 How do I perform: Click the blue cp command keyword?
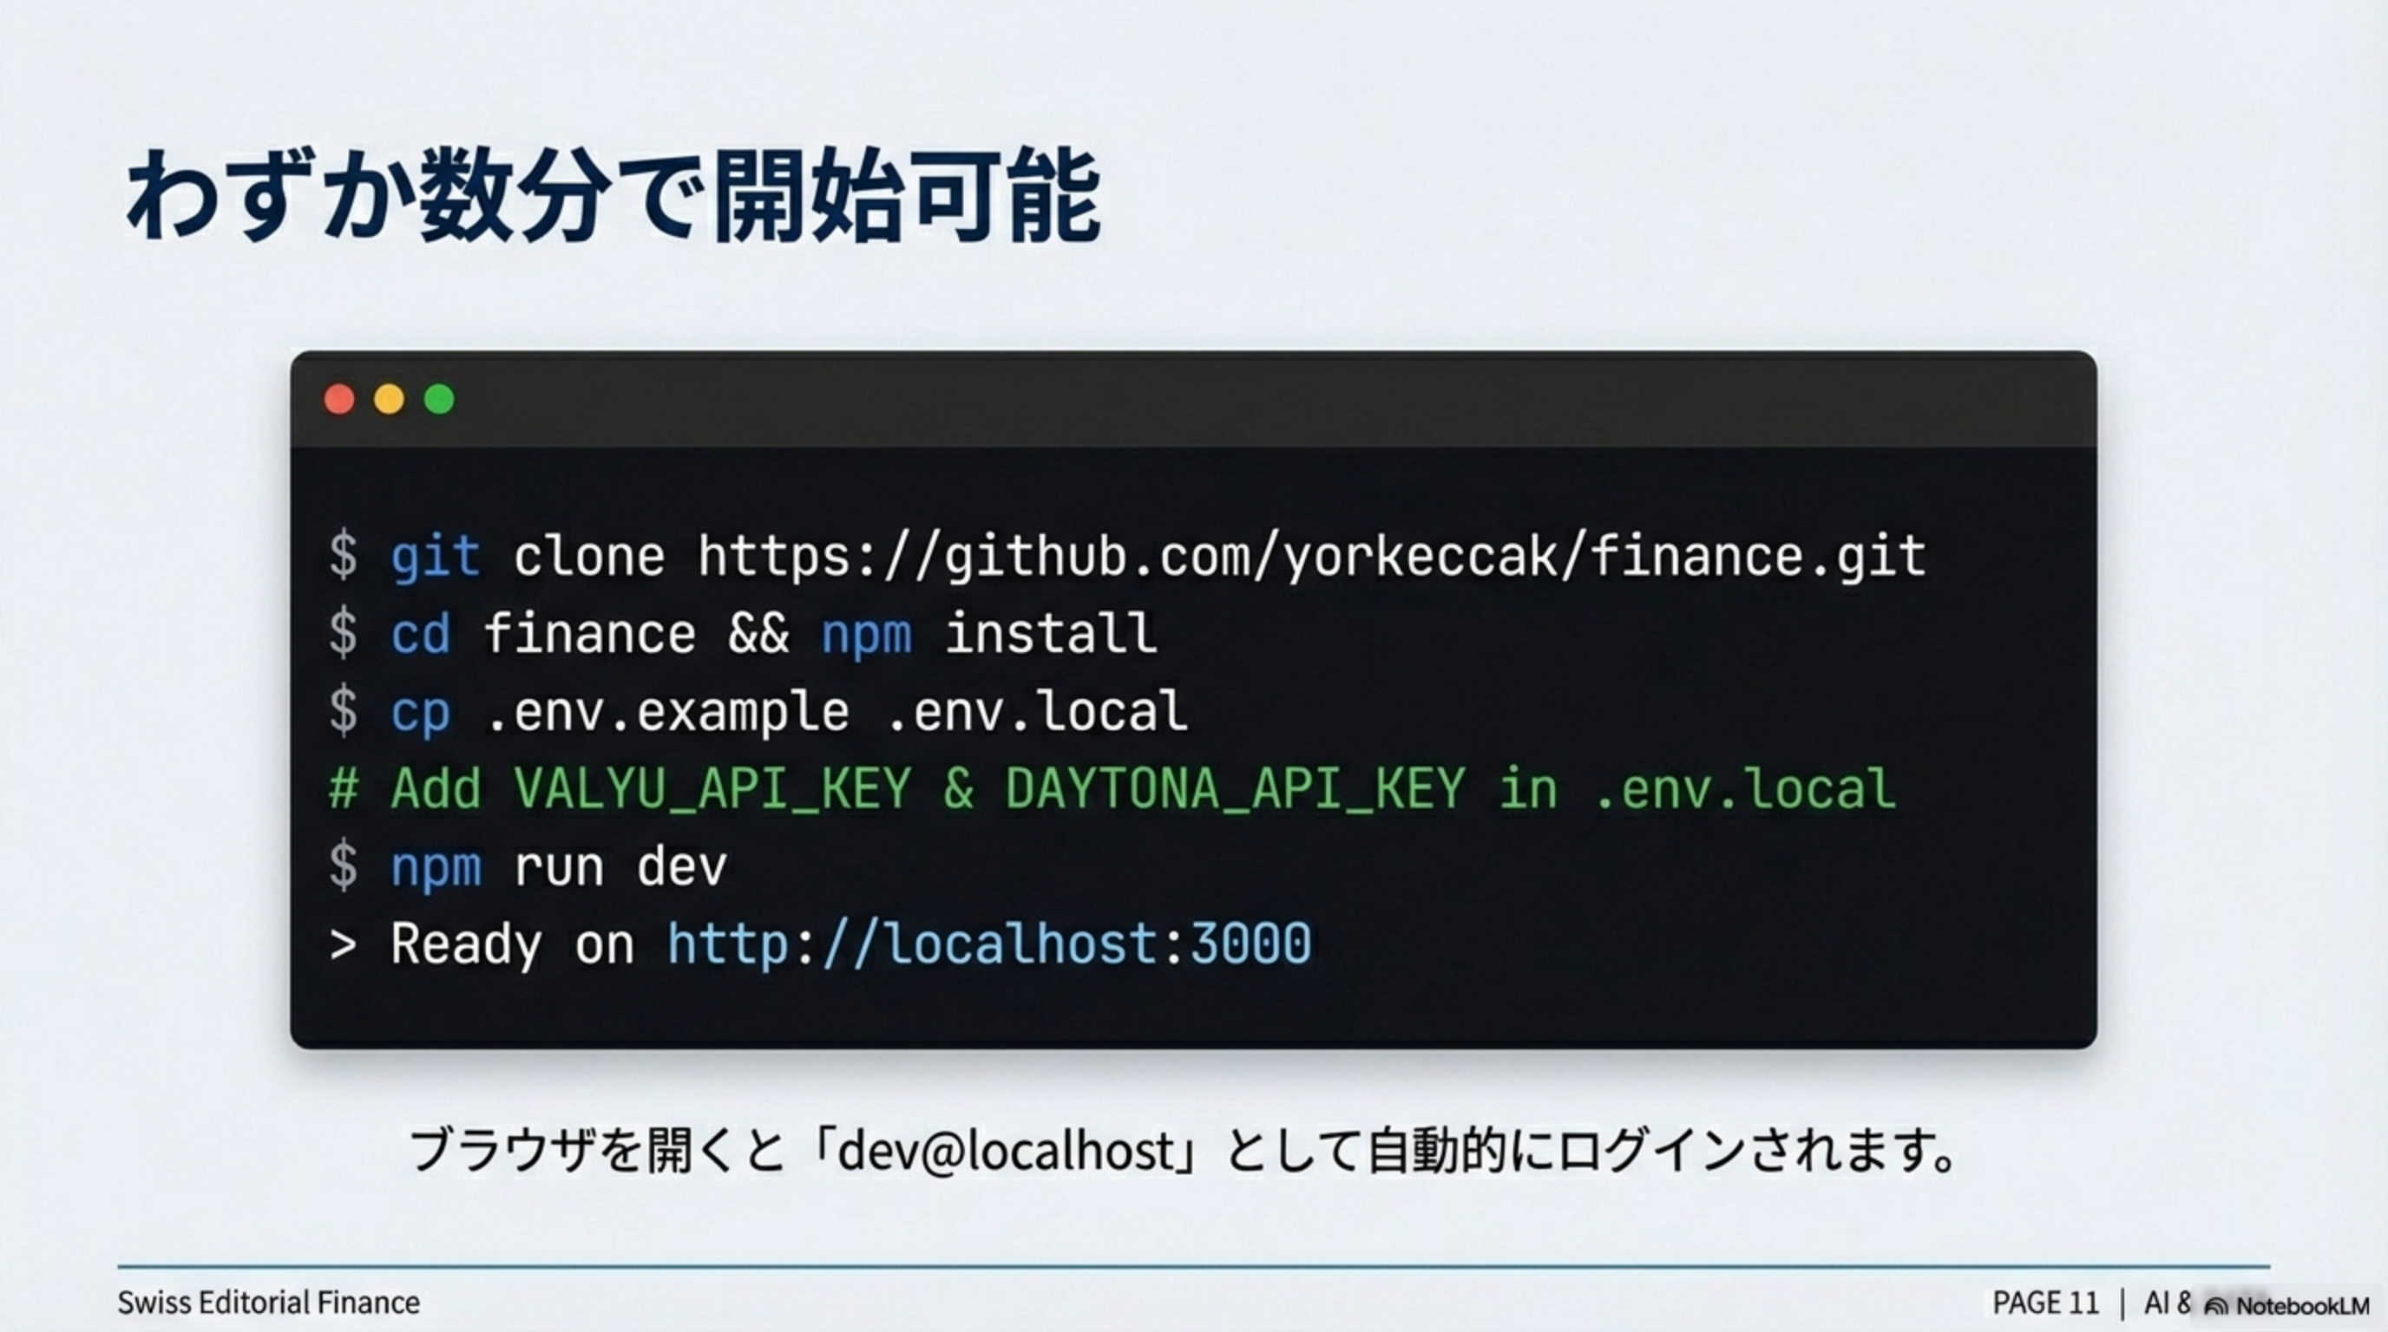(x=420, y=712)
